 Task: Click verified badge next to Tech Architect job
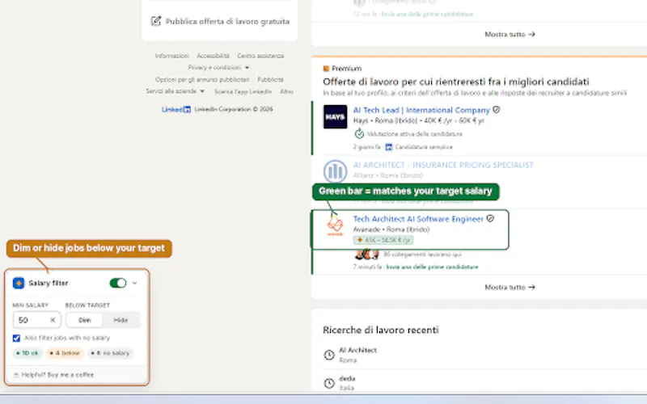pyautogui.click(x=490, y=218)
